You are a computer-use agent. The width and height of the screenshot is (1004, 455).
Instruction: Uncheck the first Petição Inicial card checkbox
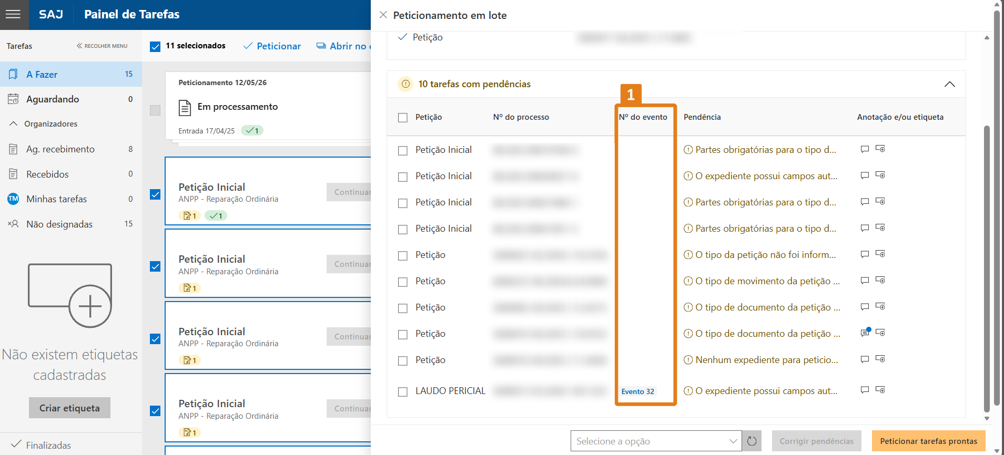click(x=155, y=194)
